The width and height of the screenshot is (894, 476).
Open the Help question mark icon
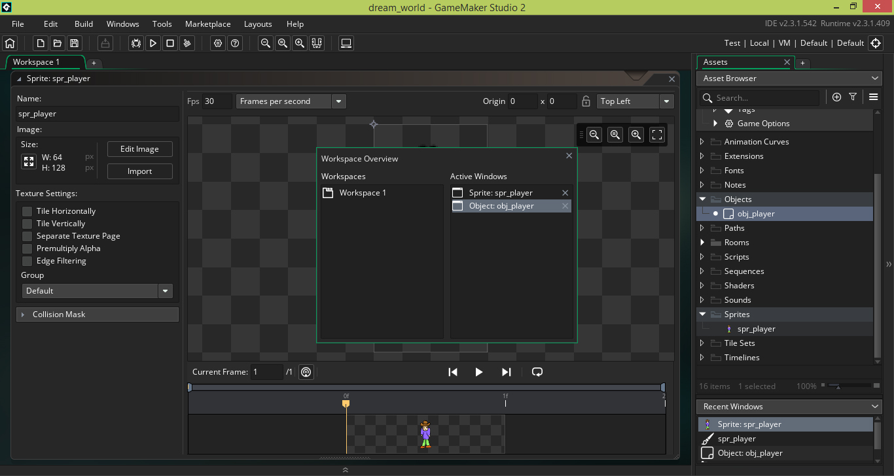pyautogui.click(x=235, y=43)
